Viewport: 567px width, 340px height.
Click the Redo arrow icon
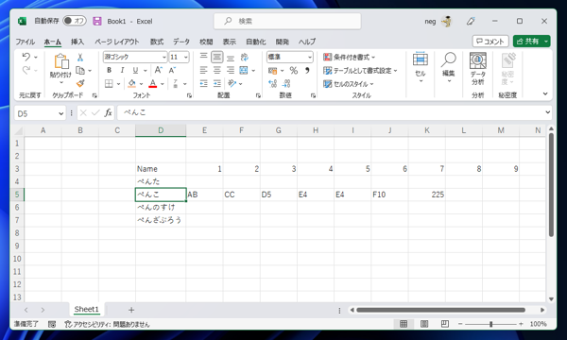tap(26, 70)
